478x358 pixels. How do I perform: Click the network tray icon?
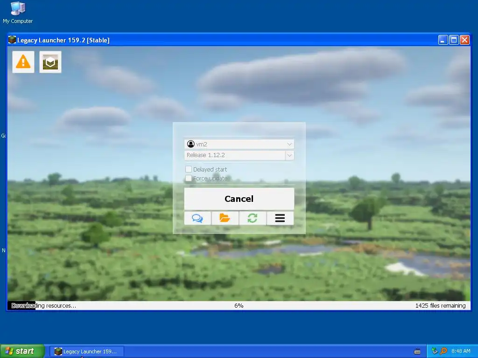(x=435, y=351)
